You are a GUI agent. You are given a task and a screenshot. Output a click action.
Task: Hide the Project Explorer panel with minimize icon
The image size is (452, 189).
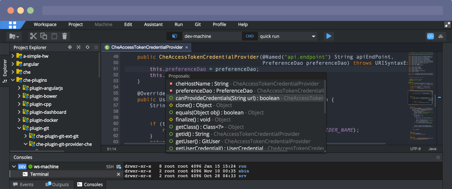click(x=96, y=47)
